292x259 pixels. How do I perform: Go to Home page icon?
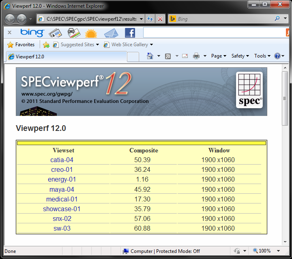(x=150, y=56)
